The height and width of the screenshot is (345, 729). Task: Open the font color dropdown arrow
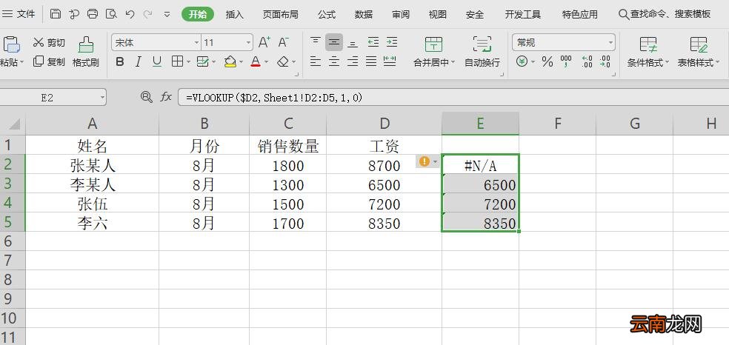pyautogui.click(x=267, y=61)
